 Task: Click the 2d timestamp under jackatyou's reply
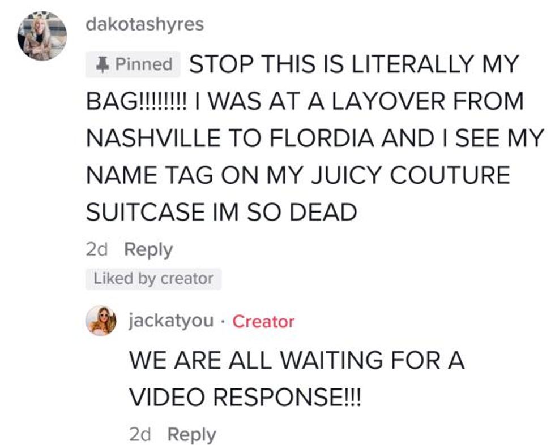click(x=140, y=435)
